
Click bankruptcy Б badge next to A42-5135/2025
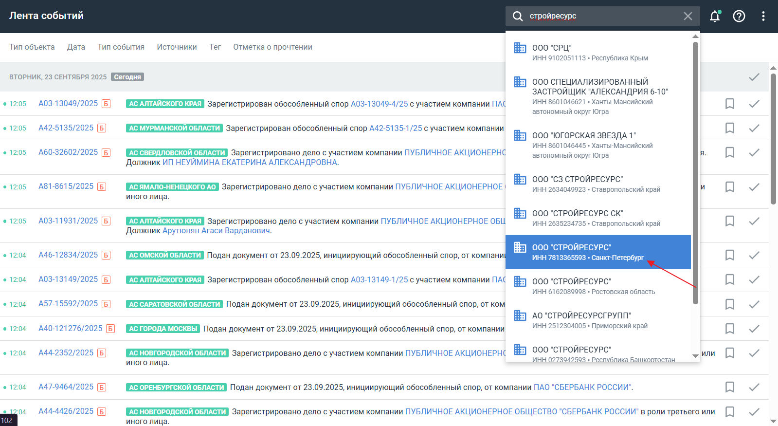tap(102, 128)
